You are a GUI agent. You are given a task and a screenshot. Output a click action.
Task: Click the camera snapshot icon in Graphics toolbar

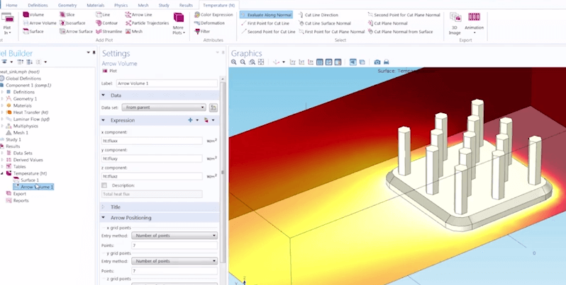click(377, 62)
